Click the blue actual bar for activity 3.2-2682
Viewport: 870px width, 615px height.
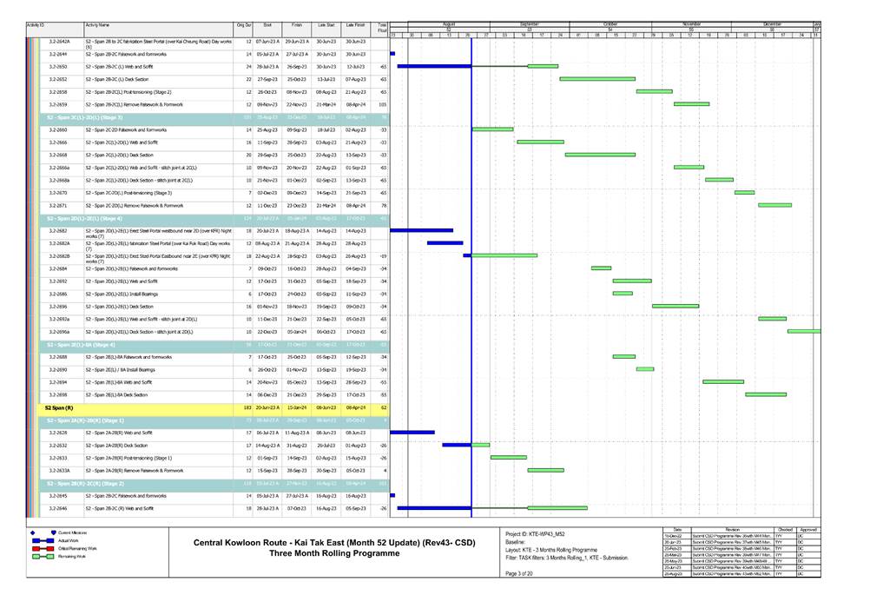point(422,231)
